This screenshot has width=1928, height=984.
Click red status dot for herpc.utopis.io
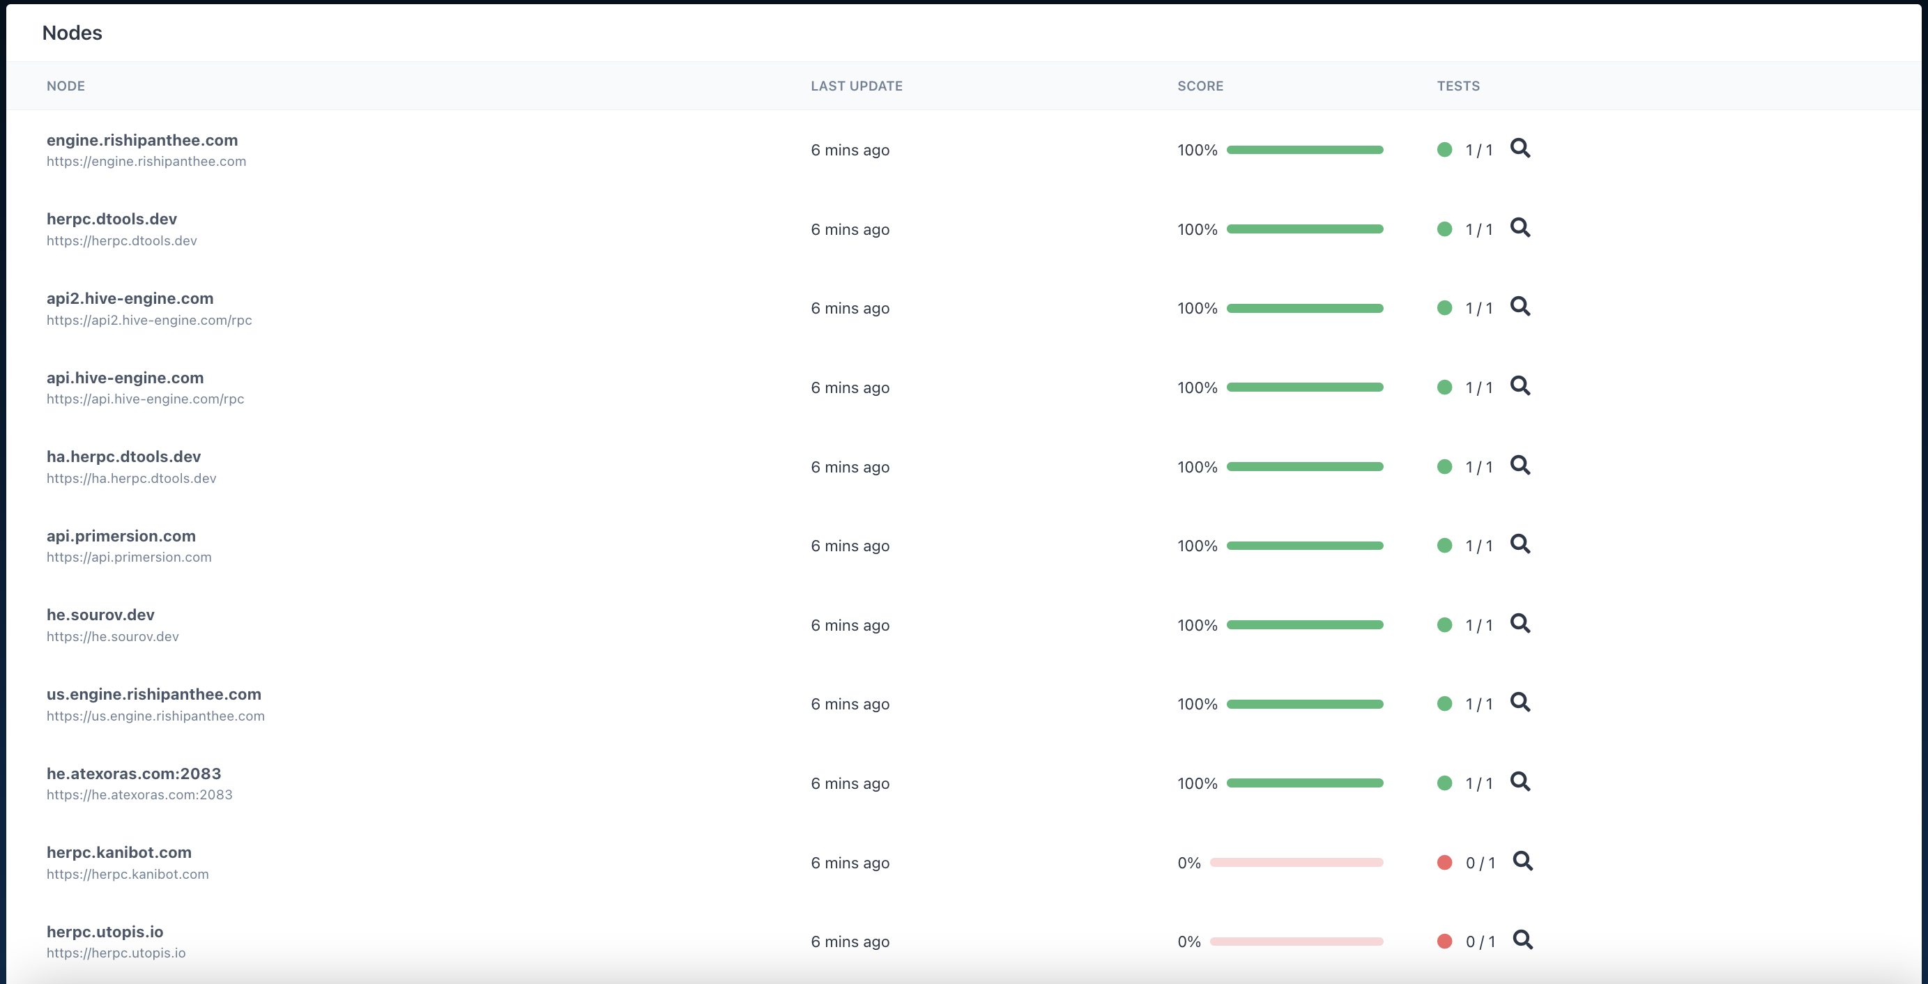(x=1444, y=941)
